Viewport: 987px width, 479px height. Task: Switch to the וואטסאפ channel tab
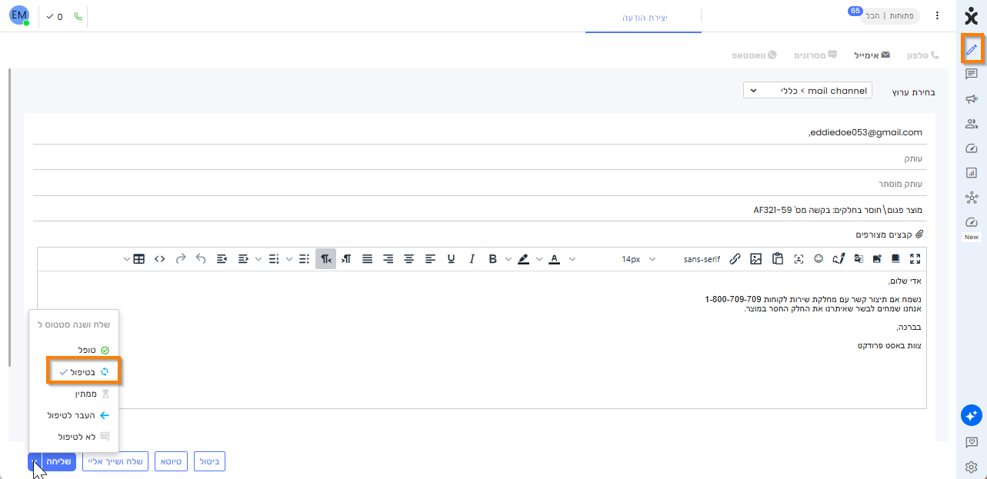pyautogui.click(x=754, y=55)
